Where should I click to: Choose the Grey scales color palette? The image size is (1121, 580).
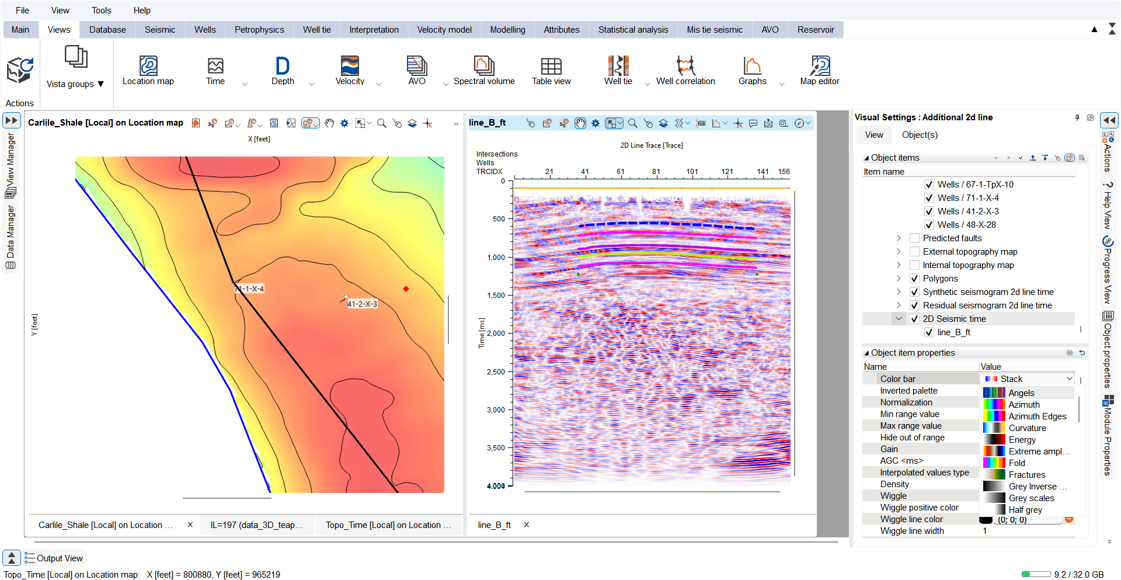pyautogui.click(x=1028, y=498)
